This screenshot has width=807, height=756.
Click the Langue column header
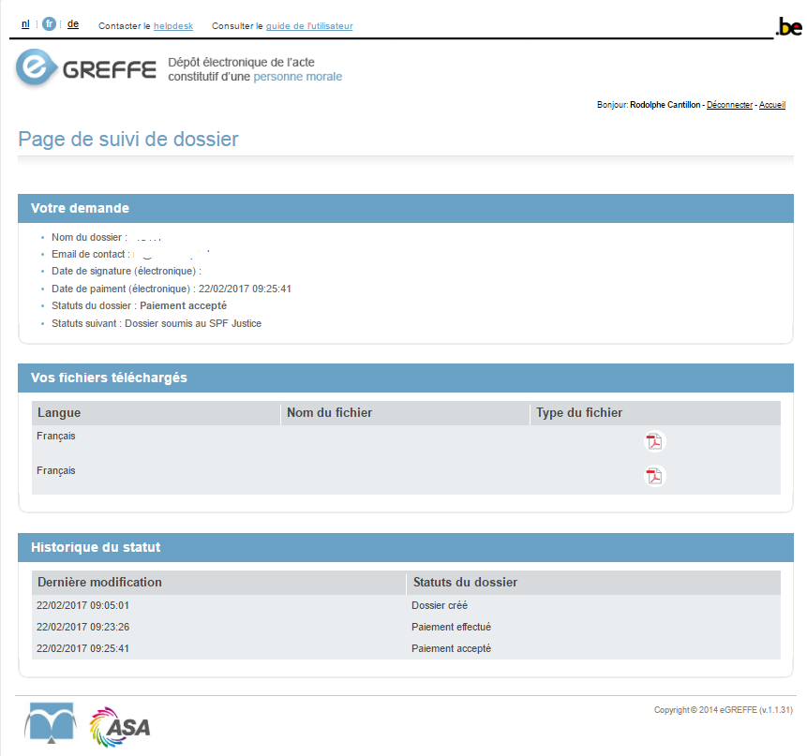(x=59, y=413)
